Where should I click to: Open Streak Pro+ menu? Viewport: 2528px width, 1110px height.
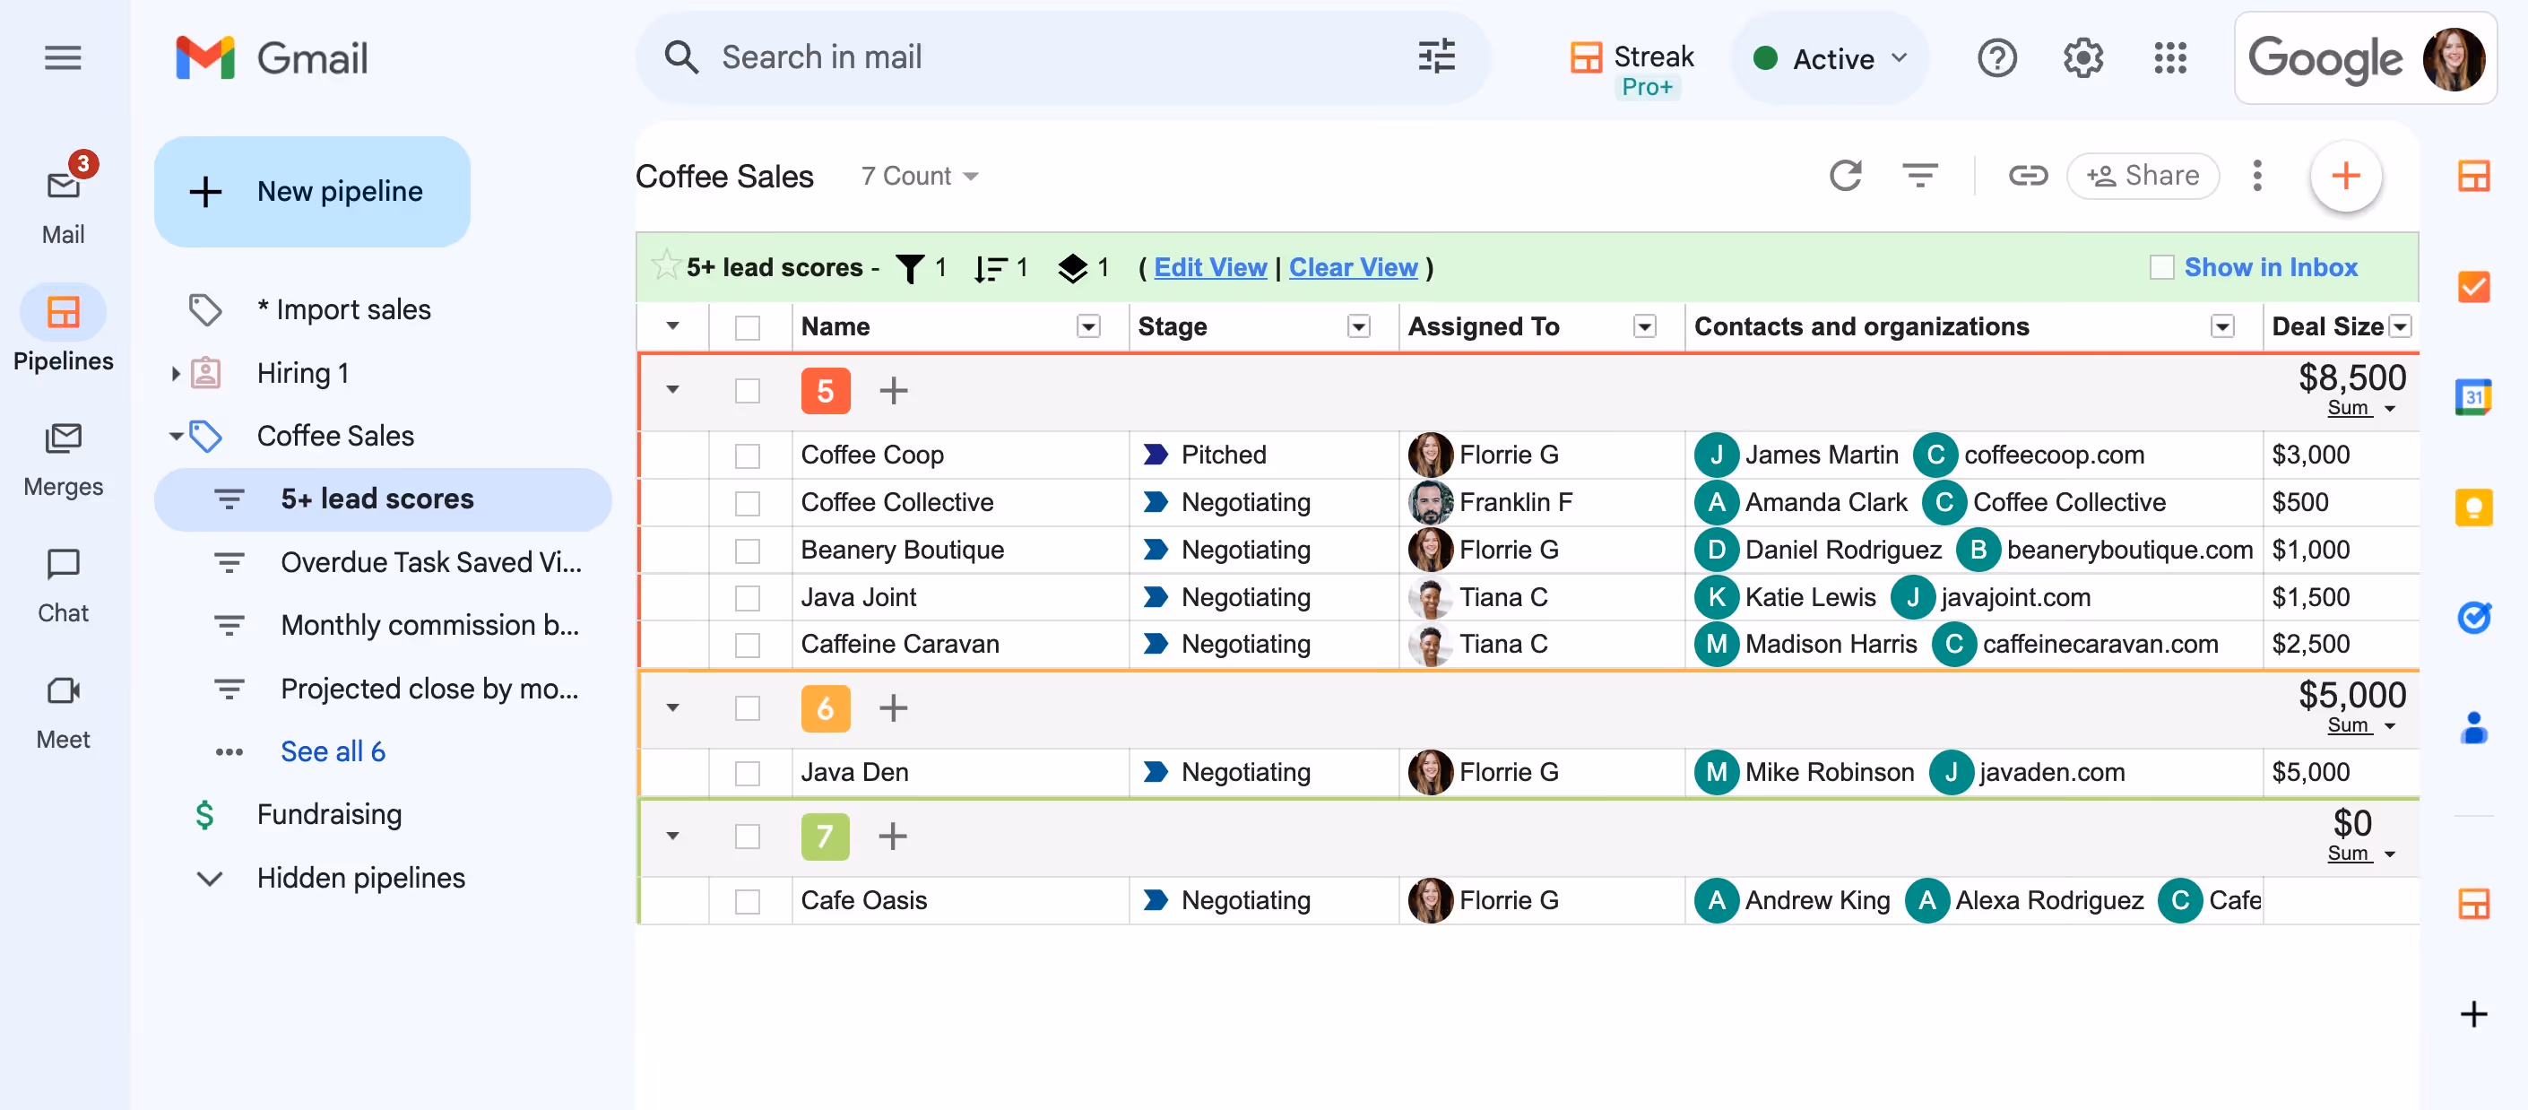(1633, 69)
